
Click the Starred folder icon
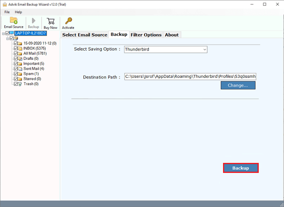click(x=20, y=79)
